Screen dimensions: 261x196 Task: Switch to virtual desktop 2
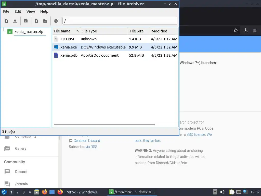pos(18,192)
